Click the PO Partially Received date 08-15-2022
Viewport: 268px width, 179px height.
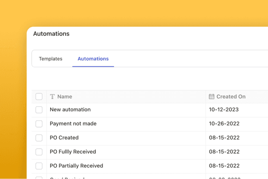click(224, 166)
